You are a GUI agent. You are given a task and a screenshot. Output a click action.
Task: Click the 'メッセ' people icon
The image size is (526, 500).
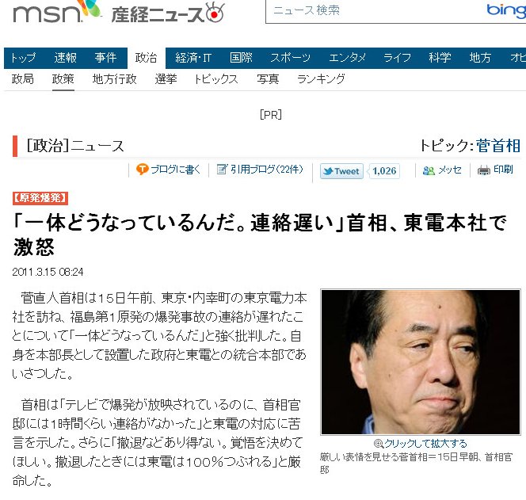click(429, 171)
